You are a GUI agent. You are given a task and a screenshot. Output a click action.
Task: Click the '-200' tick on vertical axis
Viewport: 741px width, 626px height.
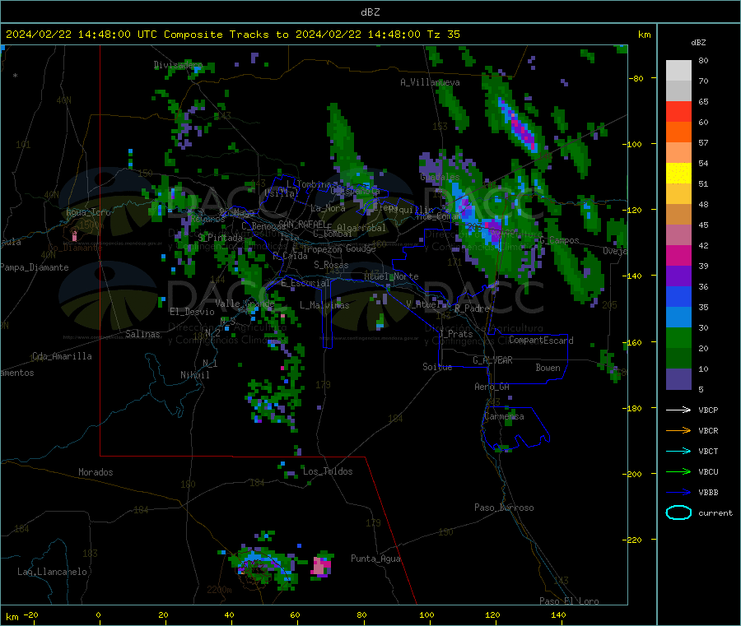tap(633, 474)
